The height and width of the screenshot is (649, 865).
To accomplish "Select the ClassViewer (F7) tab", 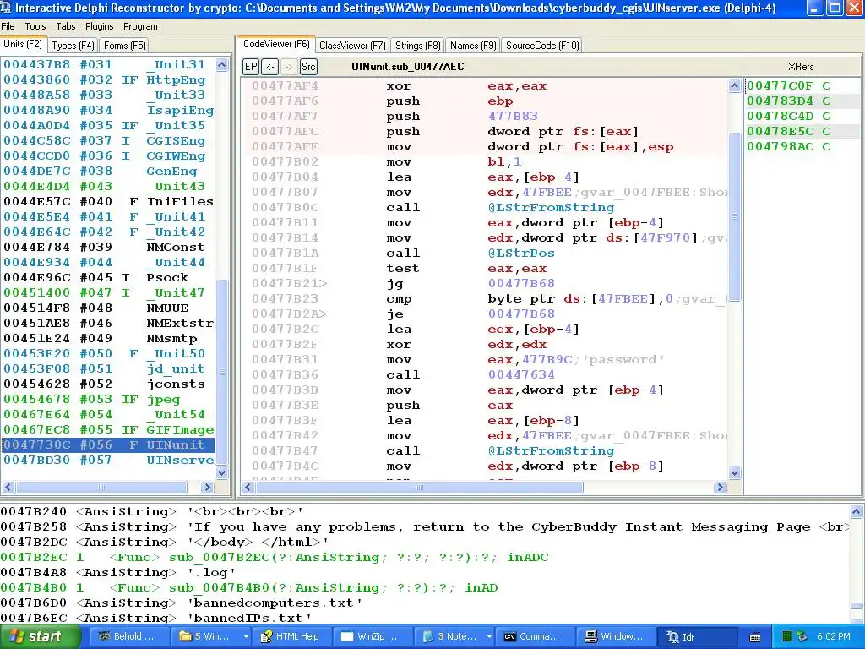I will point(352,46).
